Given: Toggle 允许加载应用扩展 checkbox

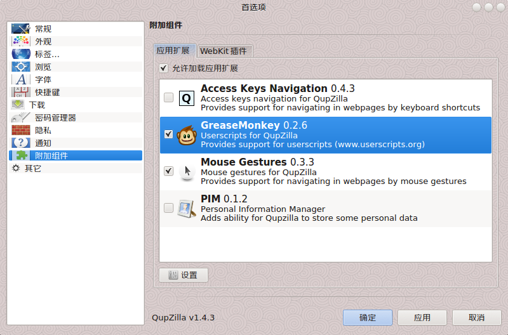Looking at the screenshot, I should click(x=164, y=69).
